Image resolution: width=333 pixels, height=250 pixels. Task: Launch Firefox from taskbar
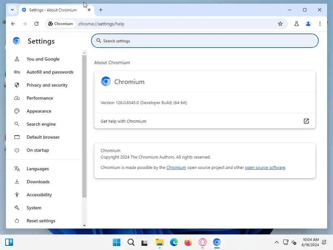click(188, 242)
